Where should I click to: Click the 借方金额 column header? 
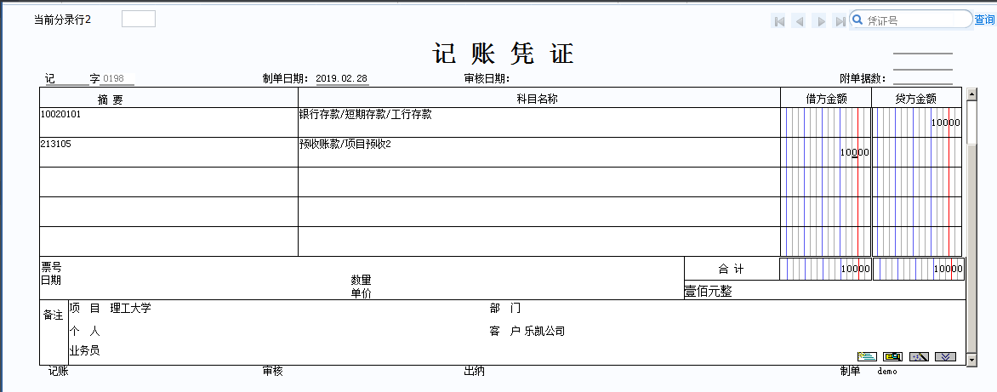click(826, 98)
